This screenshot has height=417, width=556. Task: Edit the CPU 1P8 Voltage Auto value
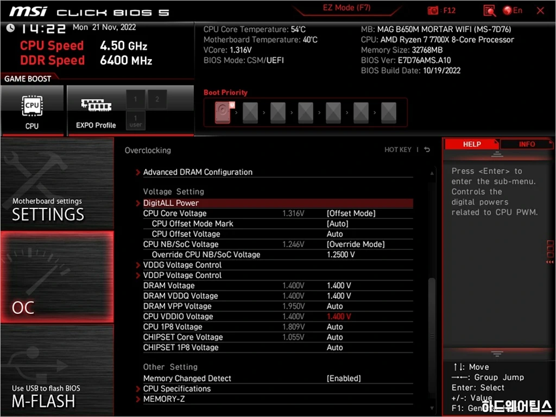[x=334, y=326]
